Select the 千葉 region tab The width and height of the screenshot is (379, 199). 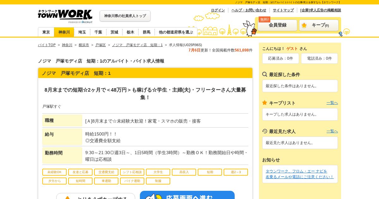click(98, 32)
